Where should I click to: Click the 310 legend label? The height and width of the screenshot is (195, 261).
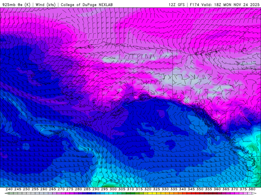click(130, 189)
